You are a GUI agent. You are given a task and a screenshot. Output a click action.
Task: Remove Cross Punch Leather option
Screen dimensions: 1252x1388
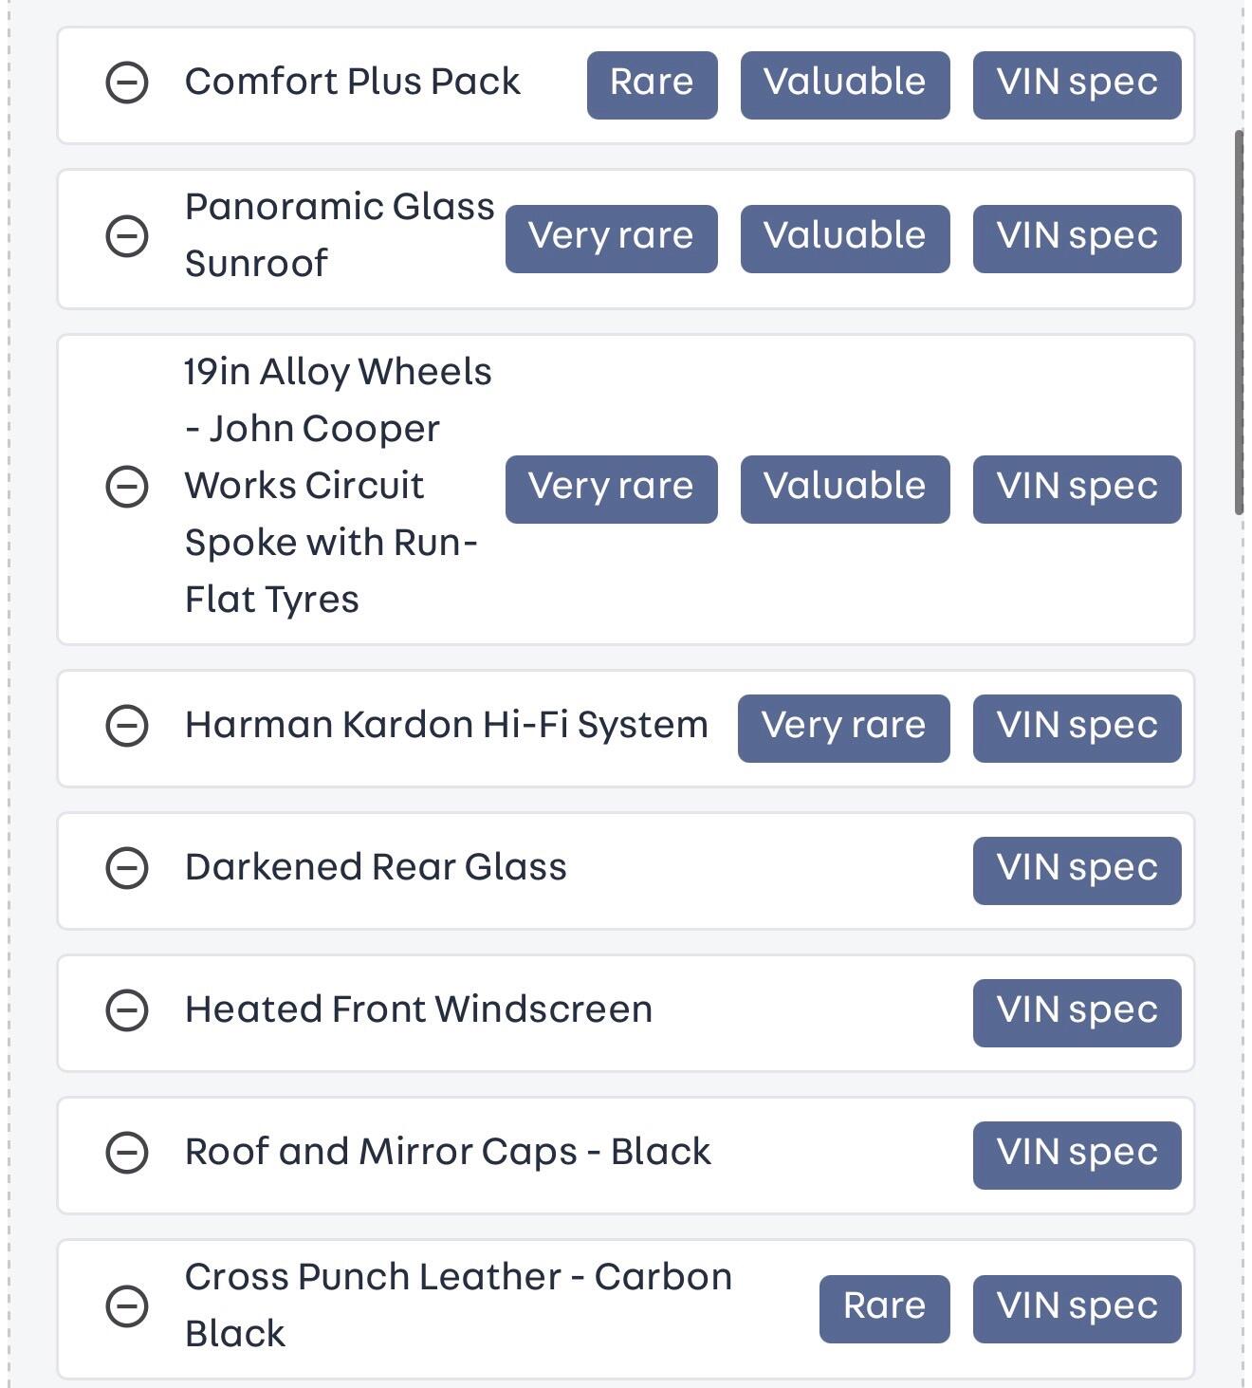pyautogui.click(x=126, y=1306)
